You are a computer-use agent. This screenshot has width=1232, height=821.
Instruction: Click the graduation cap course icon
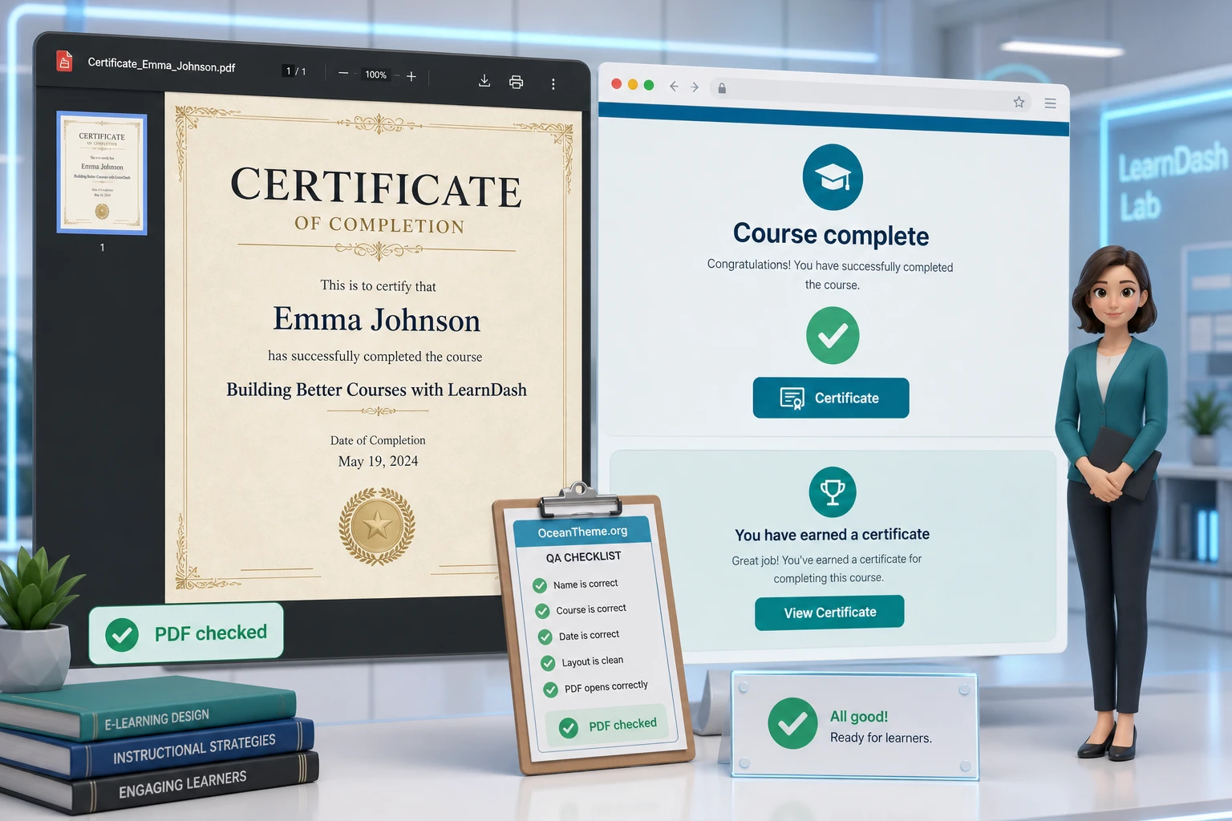click(833, 177)
